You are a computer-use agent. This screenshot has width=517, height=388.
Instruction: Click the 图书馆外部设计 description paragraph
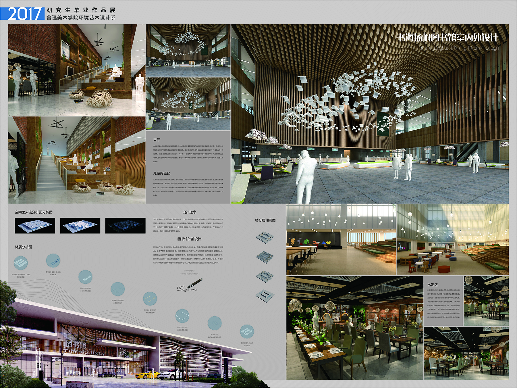(x=188, y=255)
